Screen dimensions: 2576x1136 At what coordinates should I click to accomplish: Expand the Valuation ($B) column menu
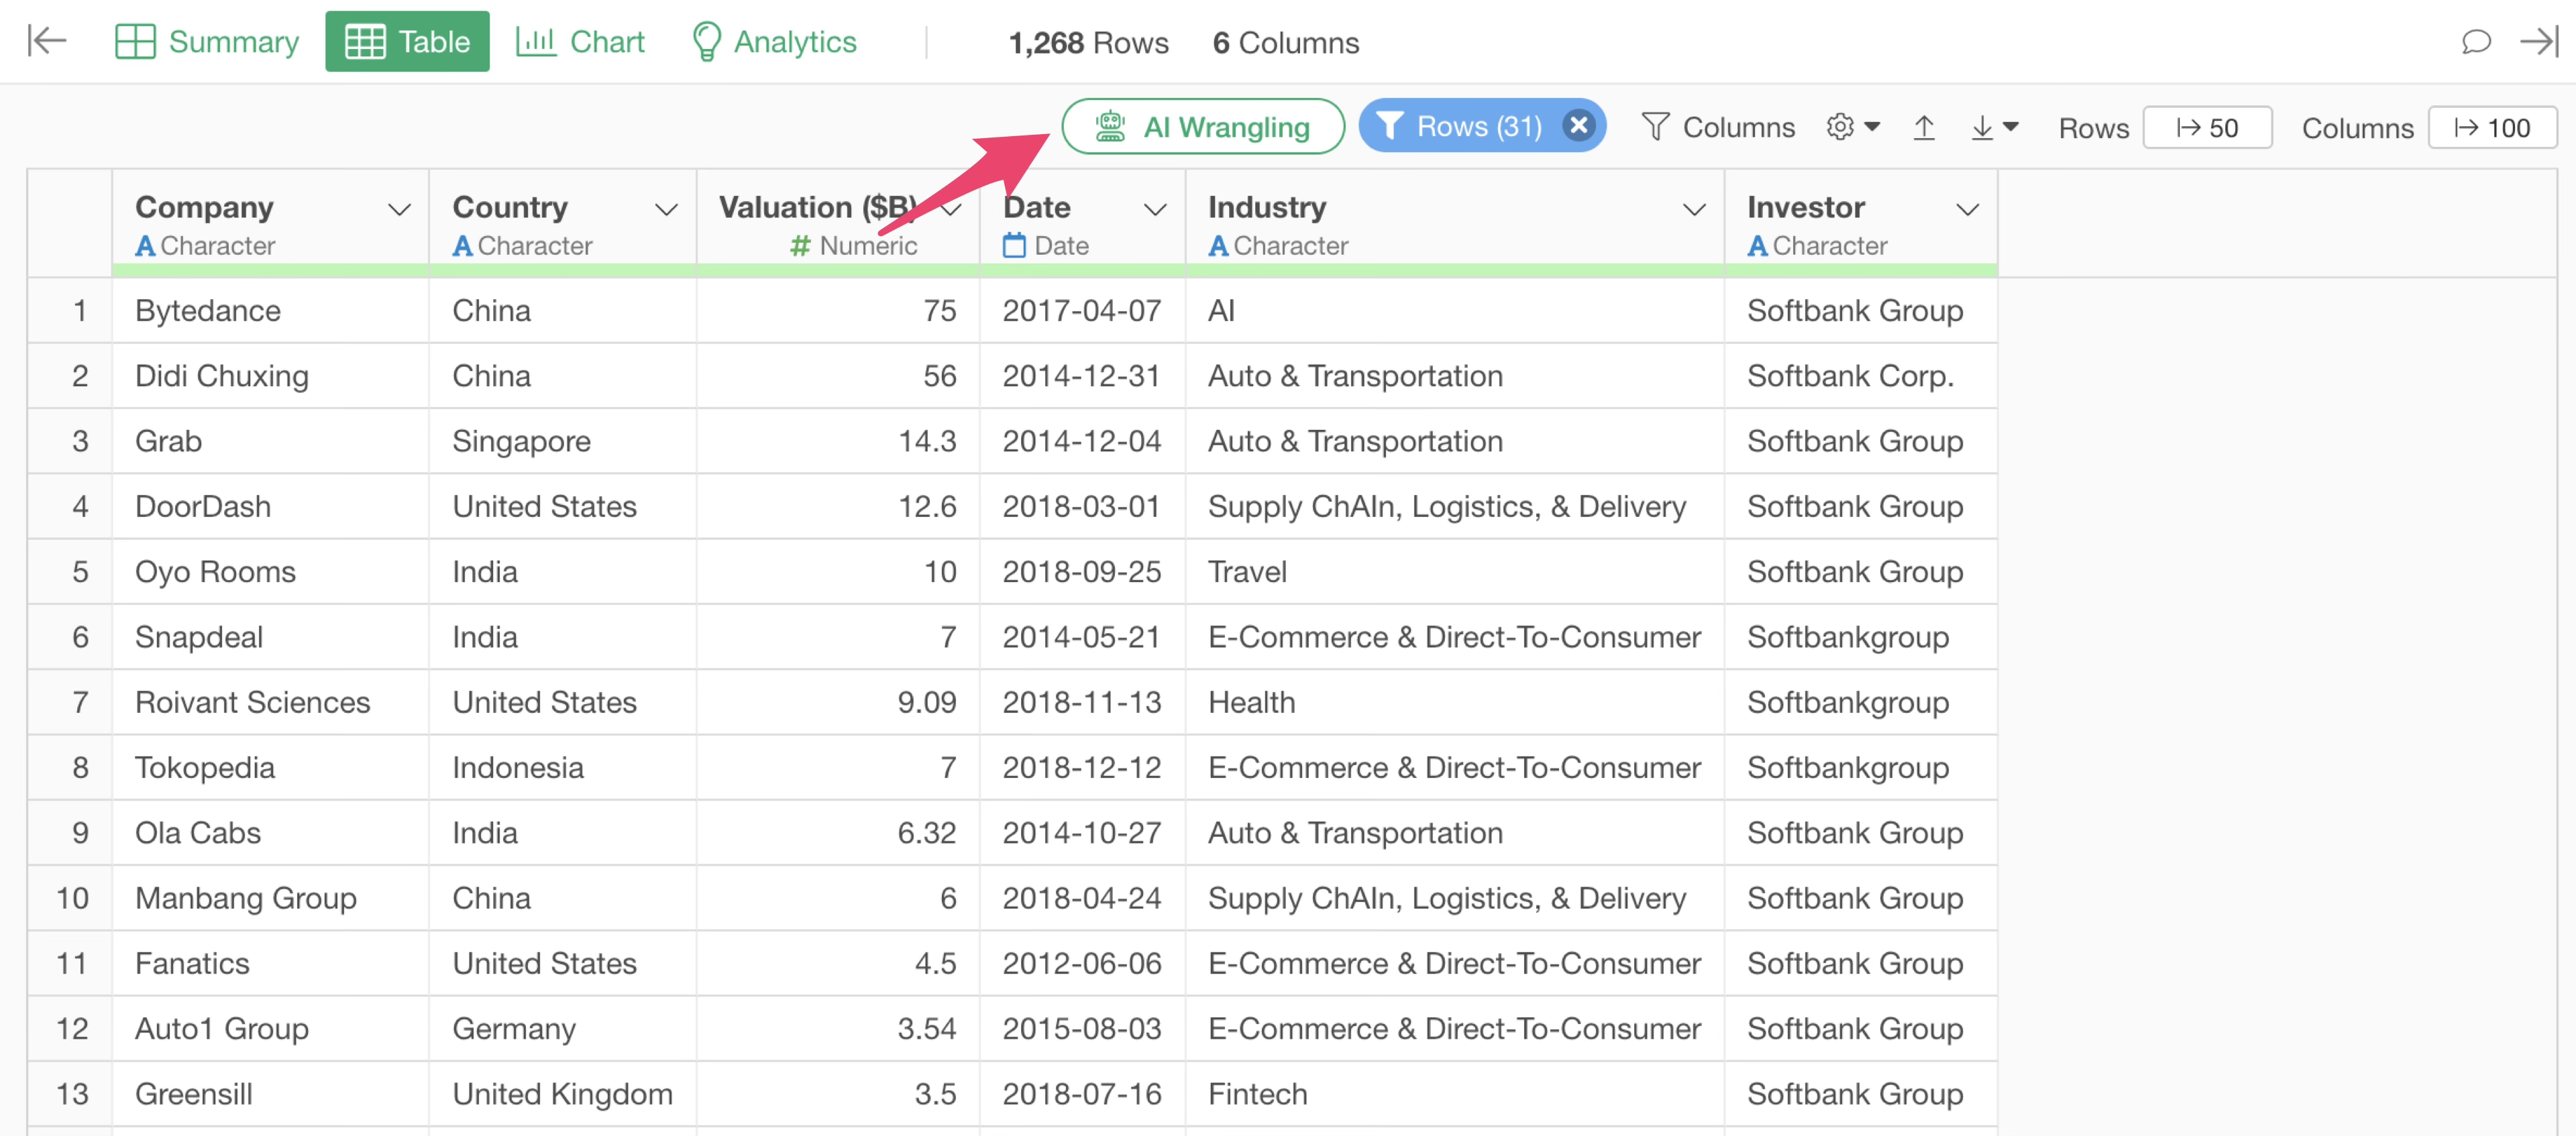951,210
